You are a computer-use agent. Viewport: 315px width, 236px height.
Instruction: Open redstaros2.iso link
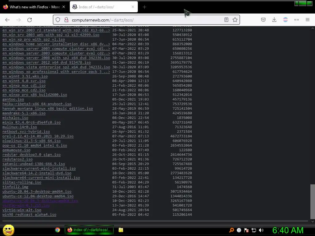pyautogui.click(x=18, y=159)
